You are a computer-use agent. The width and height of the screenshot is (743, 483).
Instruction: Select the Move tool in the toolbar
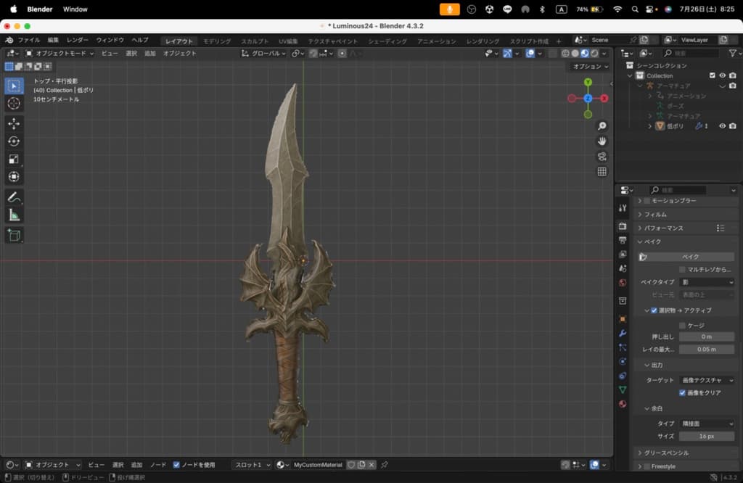click(14, 123)
